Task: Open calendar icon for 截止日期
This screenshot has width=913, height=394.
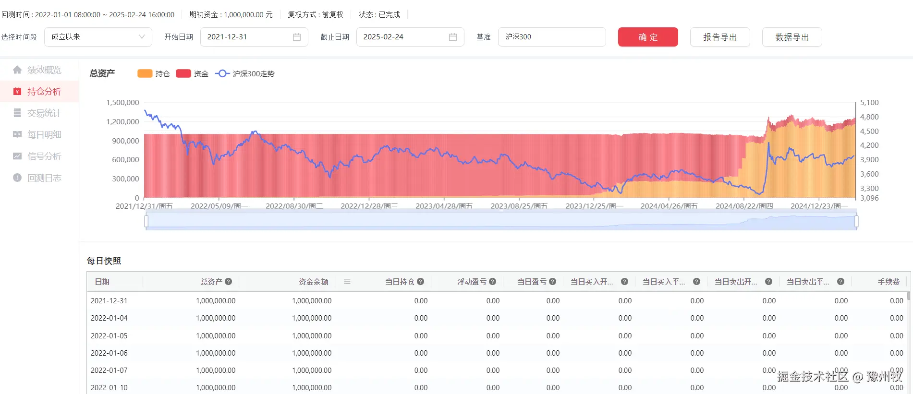Action: [453, 37]
